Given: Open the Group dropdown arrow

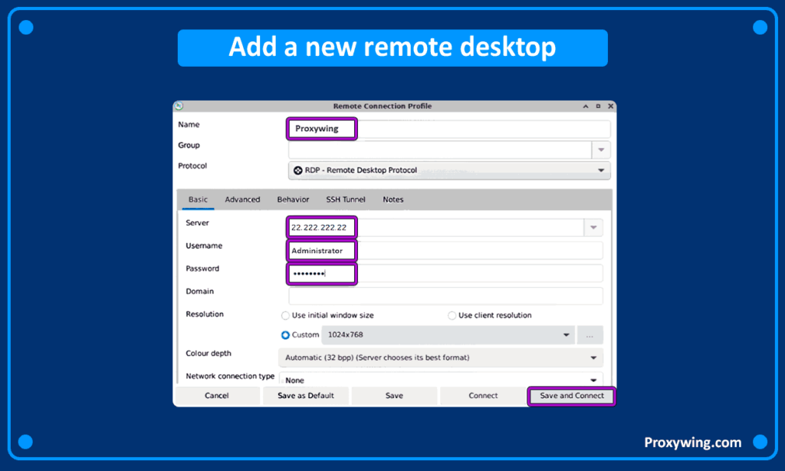Looking at the screenshot, I should 601,150.
